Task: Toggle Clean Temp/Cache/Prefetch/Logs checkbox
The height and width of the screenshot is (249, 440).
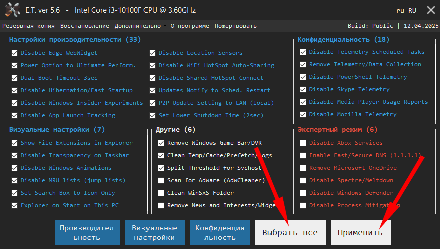Action: pos(161,155)
